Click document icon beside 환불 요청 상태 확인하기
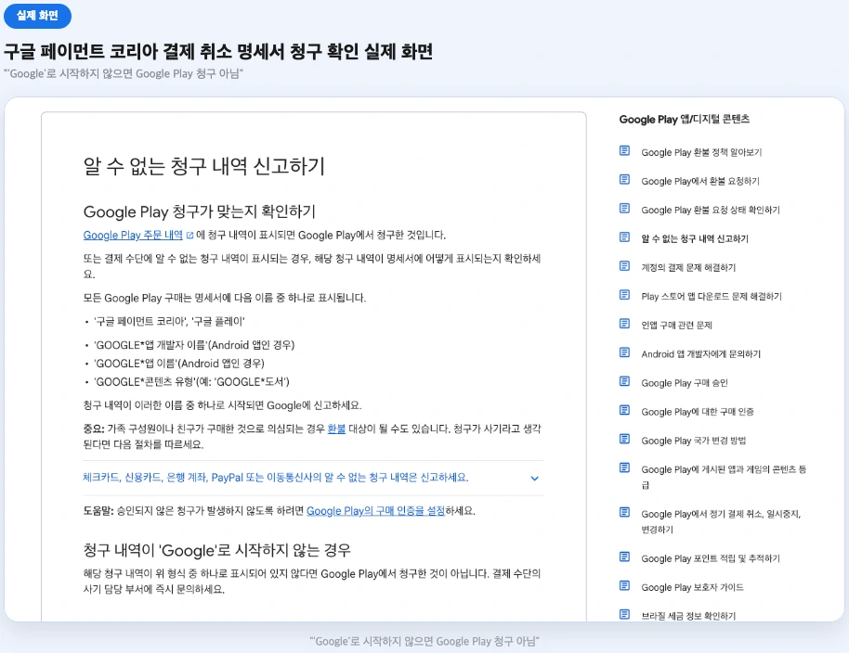Screen dimensions: 849x653 pos(624,208)
